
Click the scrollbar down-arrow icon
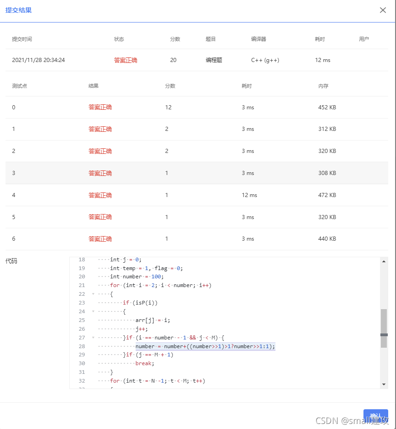click(x=384, y=384)
